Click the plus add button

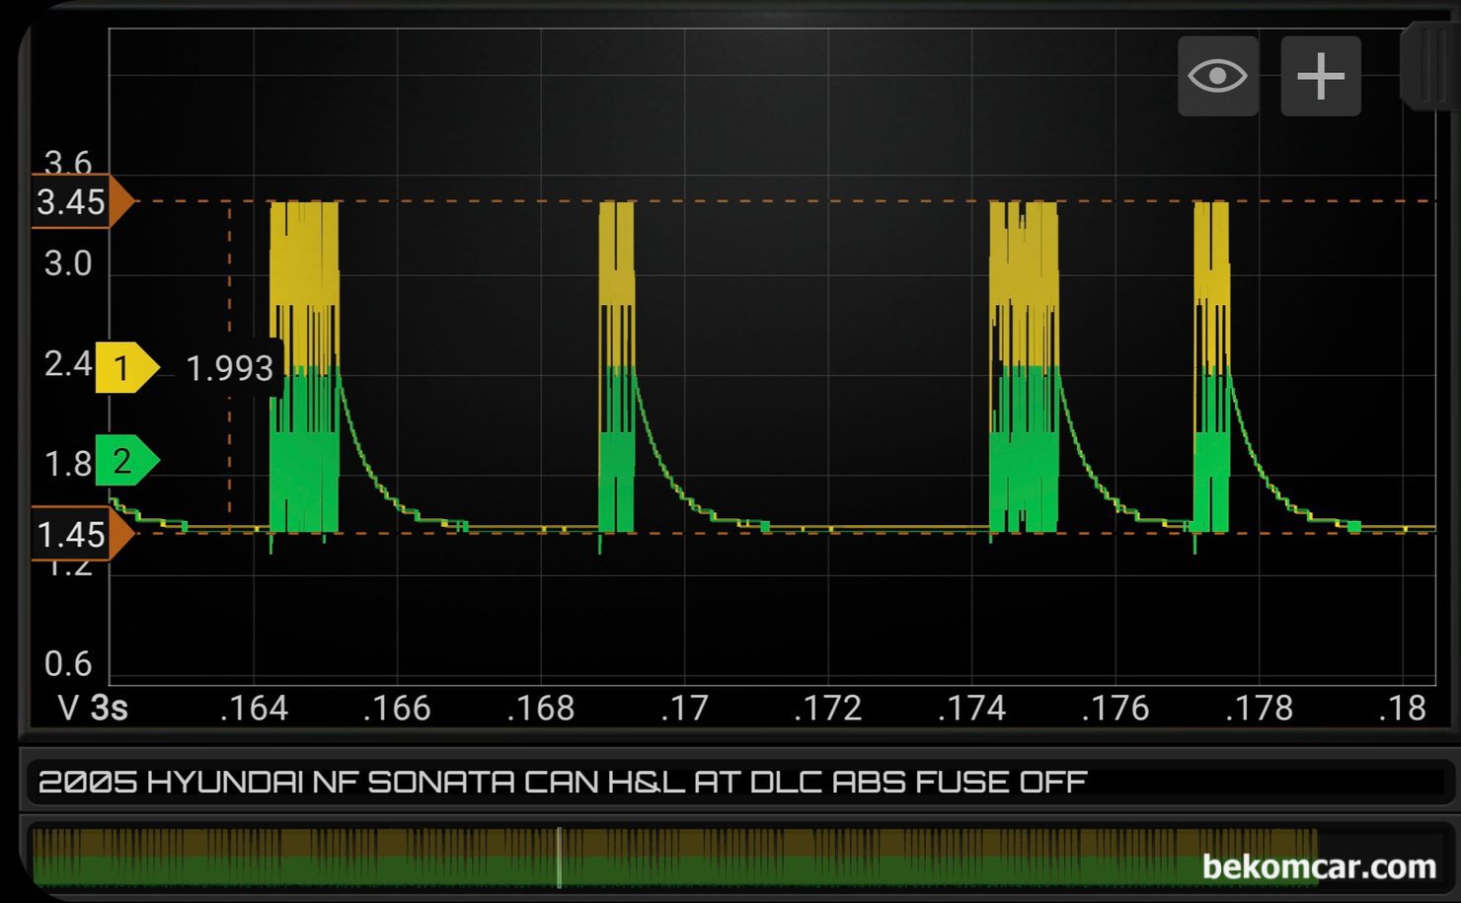1321,76
